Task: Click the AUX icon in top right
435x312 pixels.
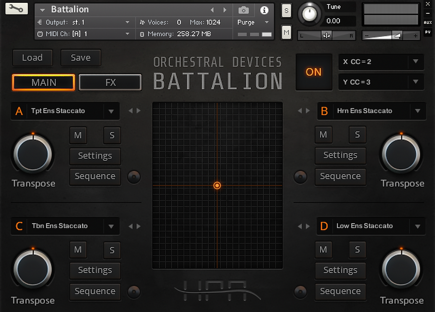Action: tap(427, 22)
